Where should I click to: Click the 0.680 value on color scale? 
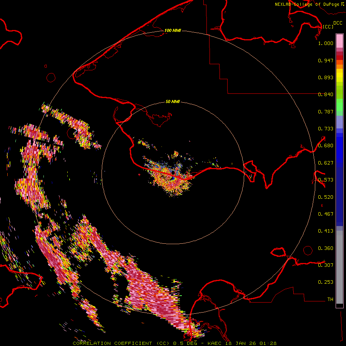pos(326,146)
